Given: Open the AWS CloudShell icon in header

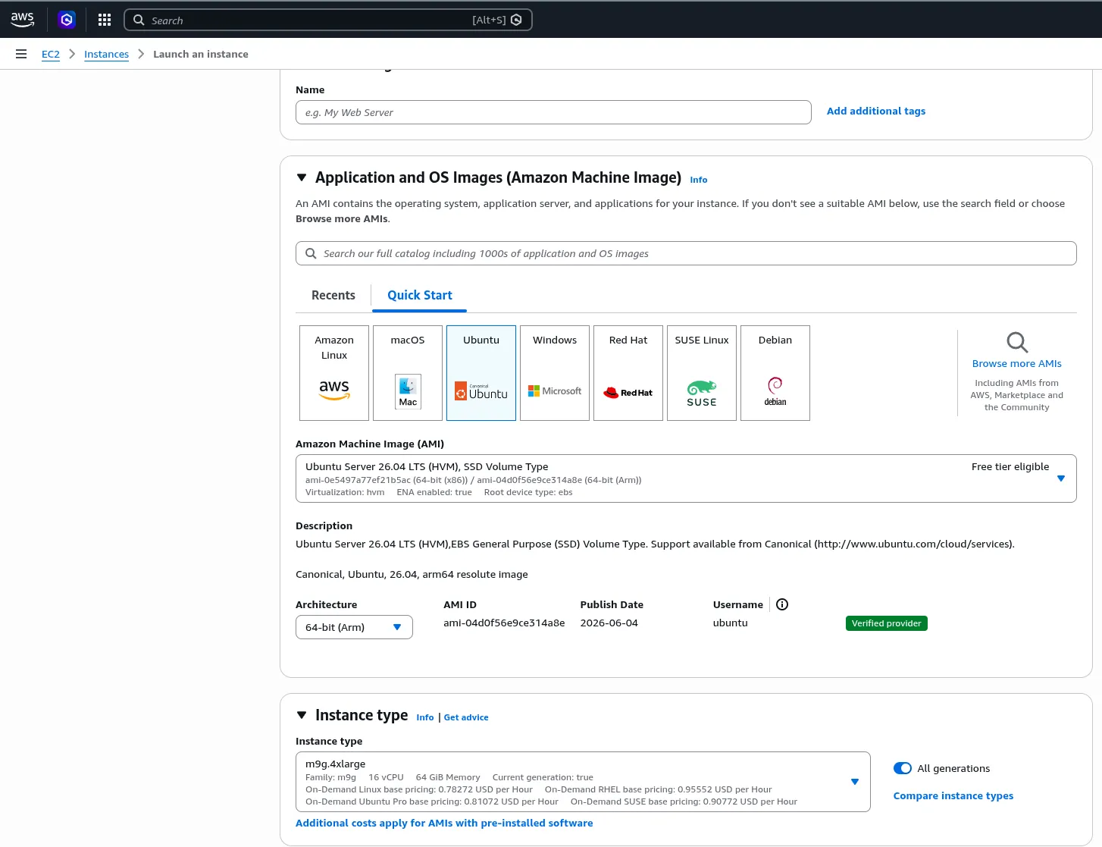Looking at the screenshot, I should (x=67, y=20).
